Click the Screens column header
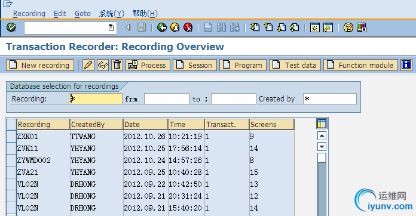 272,124
